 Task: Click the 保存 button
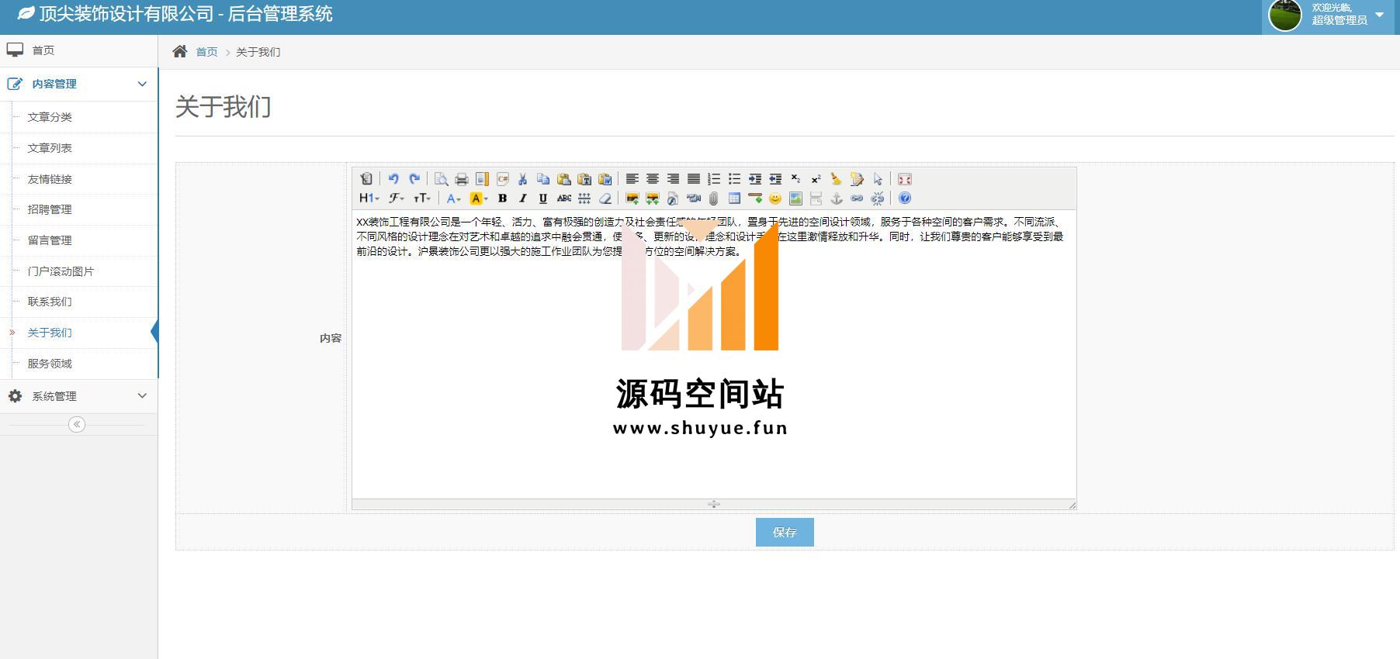click(784, 532)
